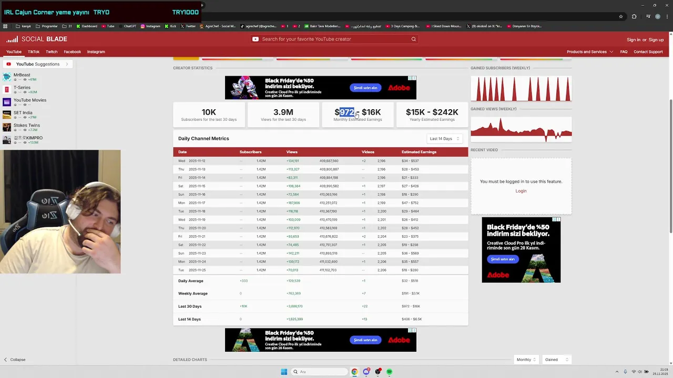Viewport: 673px width, 378px height.
Task: Open the Twitter bookmark
Action: 188,26
